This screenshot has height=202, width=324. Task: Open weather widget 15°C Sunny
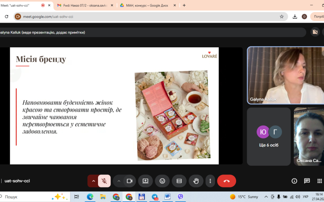(244, 197)
